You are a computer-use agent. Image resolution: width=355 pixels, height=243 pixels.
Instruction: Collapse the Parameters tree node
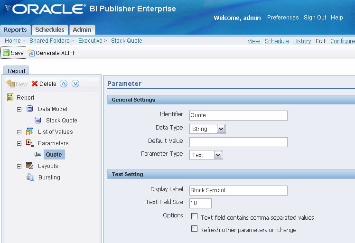point(19,144)
